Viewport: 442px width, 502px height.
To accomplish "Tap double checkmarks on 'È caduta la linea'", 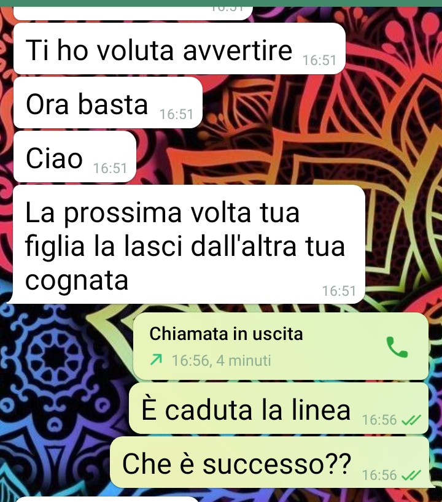I will pos(411,420).
